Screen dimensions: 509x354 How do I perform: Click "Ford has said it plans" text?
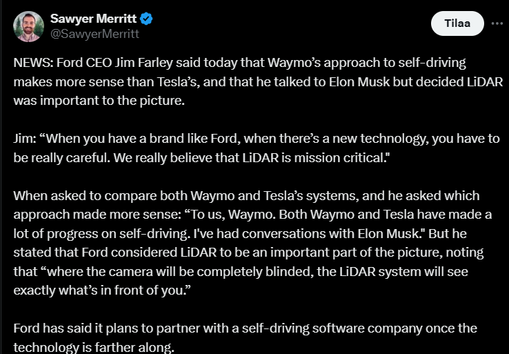[x=71, y=328]
